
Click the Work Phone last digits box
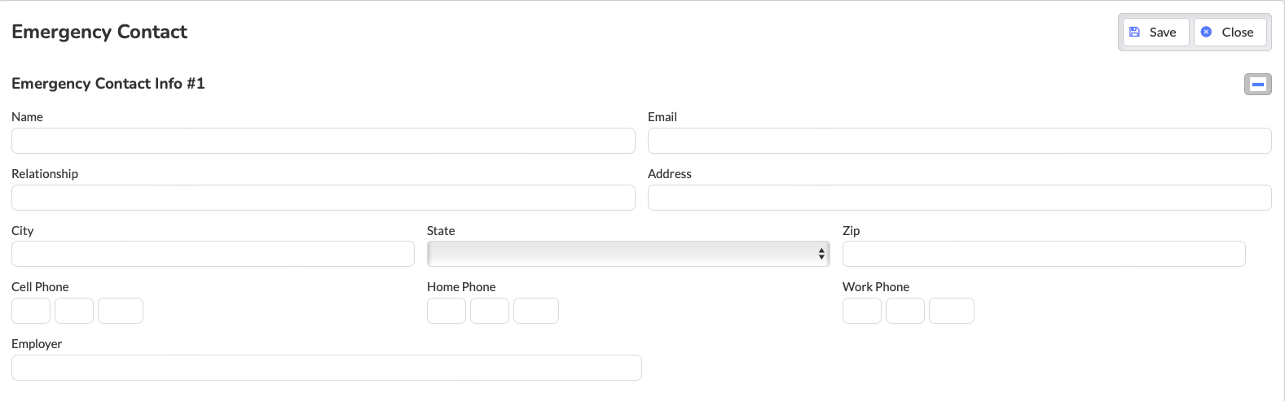(952, 311)
